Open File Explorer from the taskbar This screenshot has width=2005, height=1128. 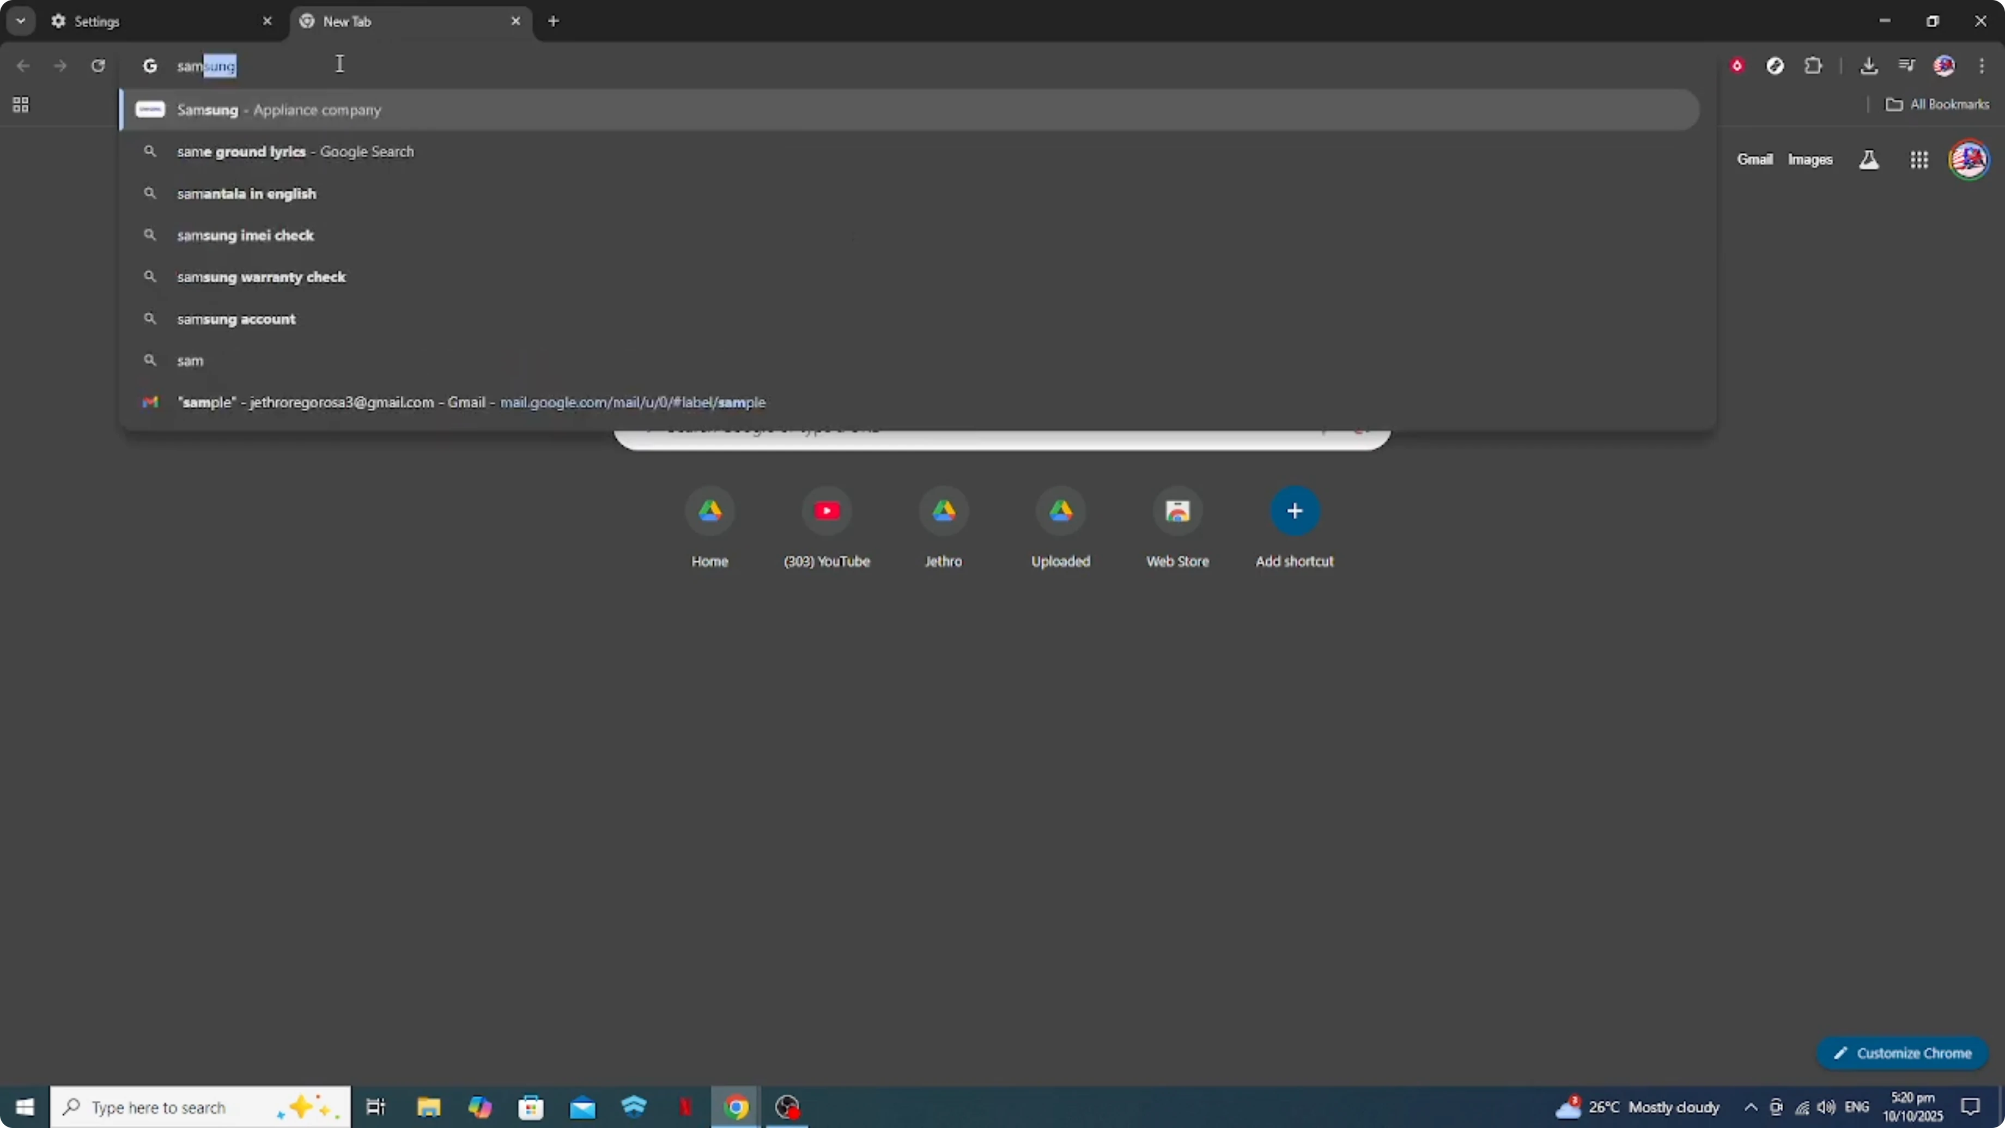point(428,1107)
